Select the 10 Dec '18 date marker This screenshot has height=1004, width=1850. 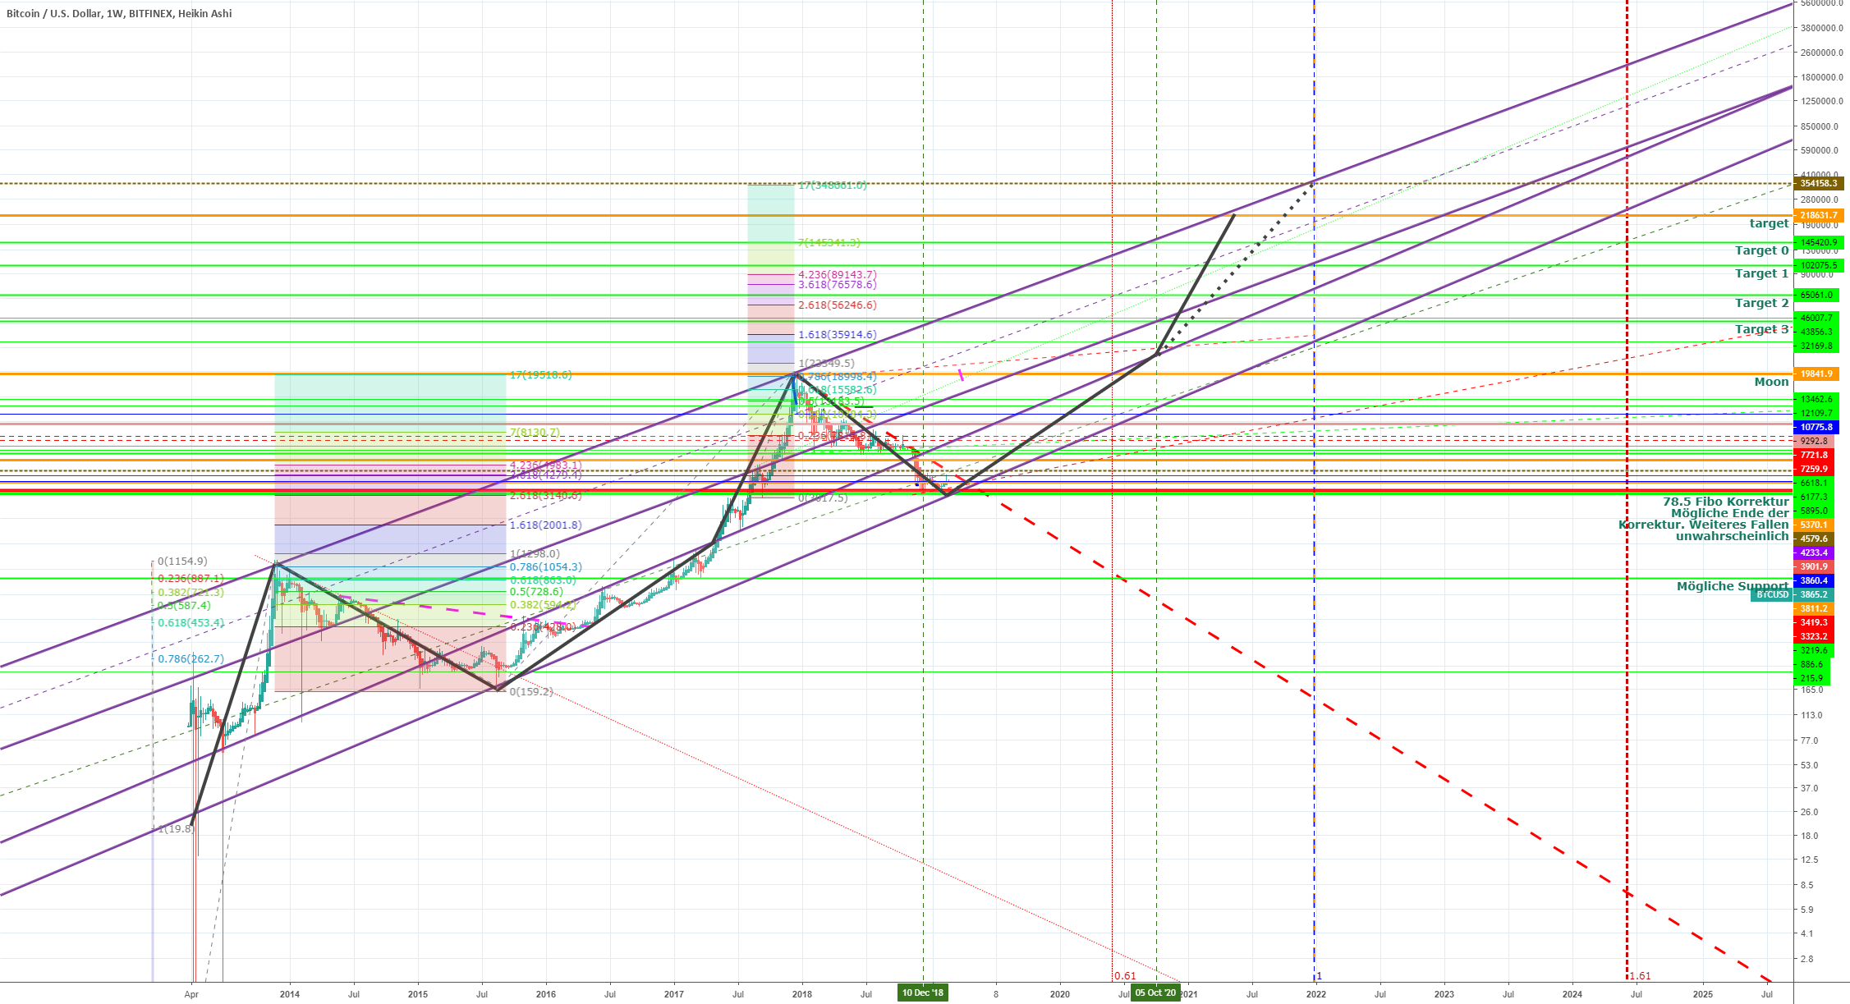click(x=923, y=993)
